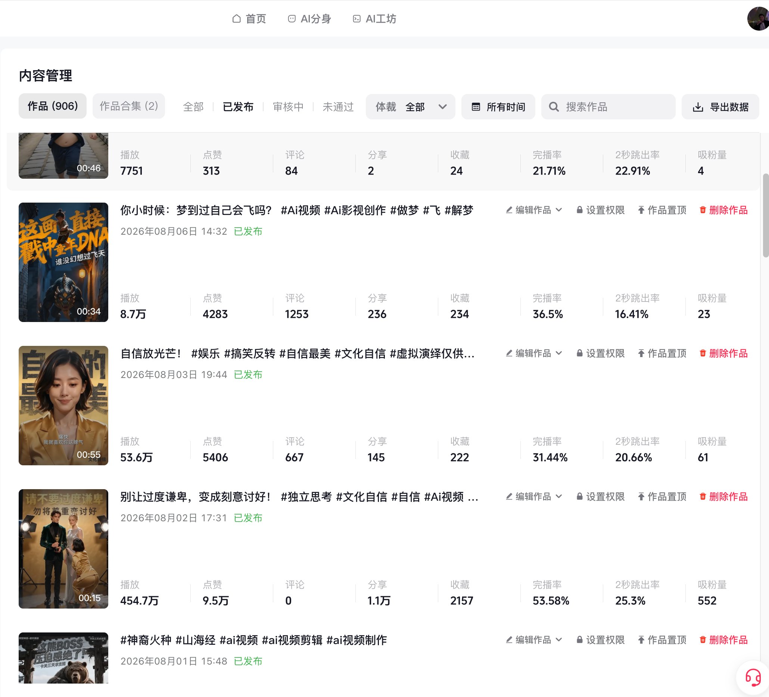Pin 梦到过自己会飞吗 video with 作品置顶
The width and height of the screenshot is (769, 697).
click(x=662, y=210)
